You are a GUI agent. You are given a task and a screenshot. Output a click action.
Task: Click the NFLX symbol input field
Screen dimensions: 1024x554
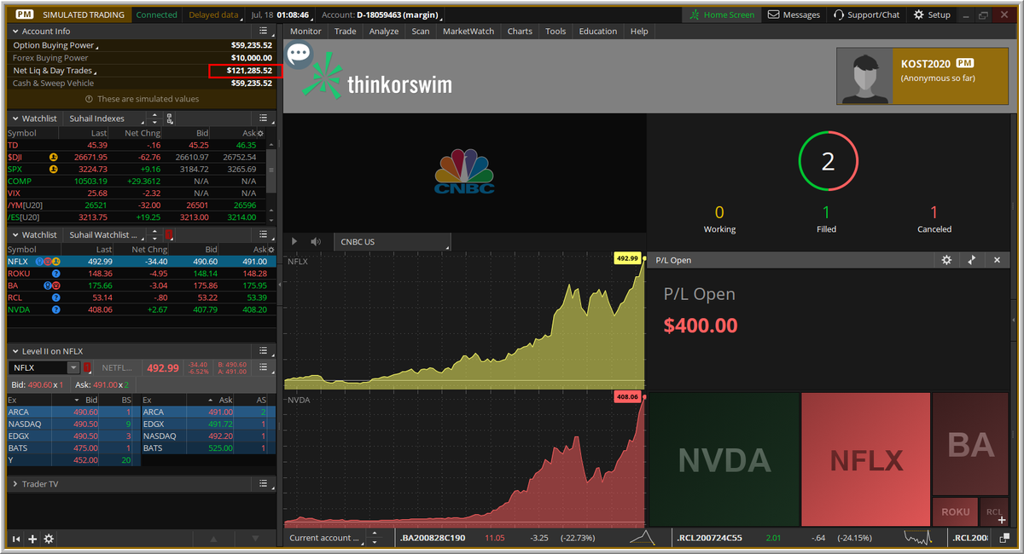tap(38, 368)
